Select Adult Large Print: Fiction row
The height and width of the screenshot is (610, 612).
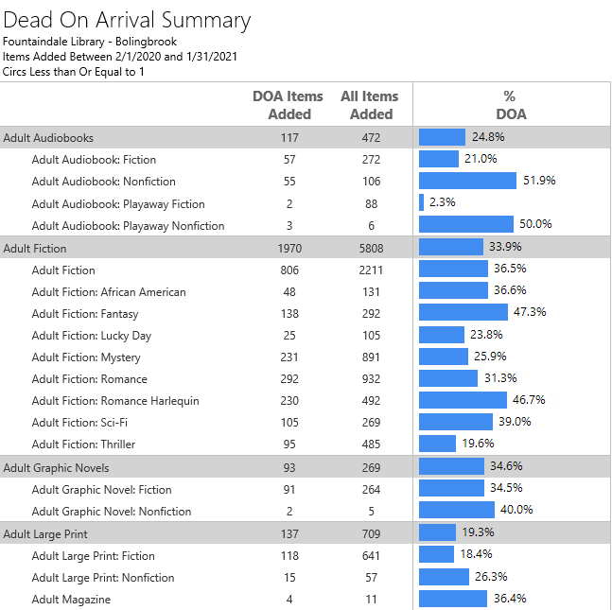(93, 556)
